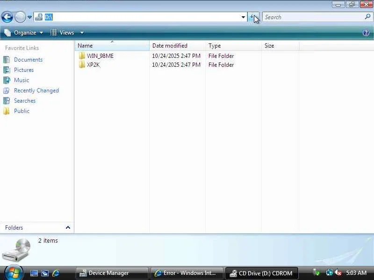This screenshot has height=280, width=374.
Task: Click the Go arrow next to address bar
Action: pyautogui.click(x=253, y=17)
